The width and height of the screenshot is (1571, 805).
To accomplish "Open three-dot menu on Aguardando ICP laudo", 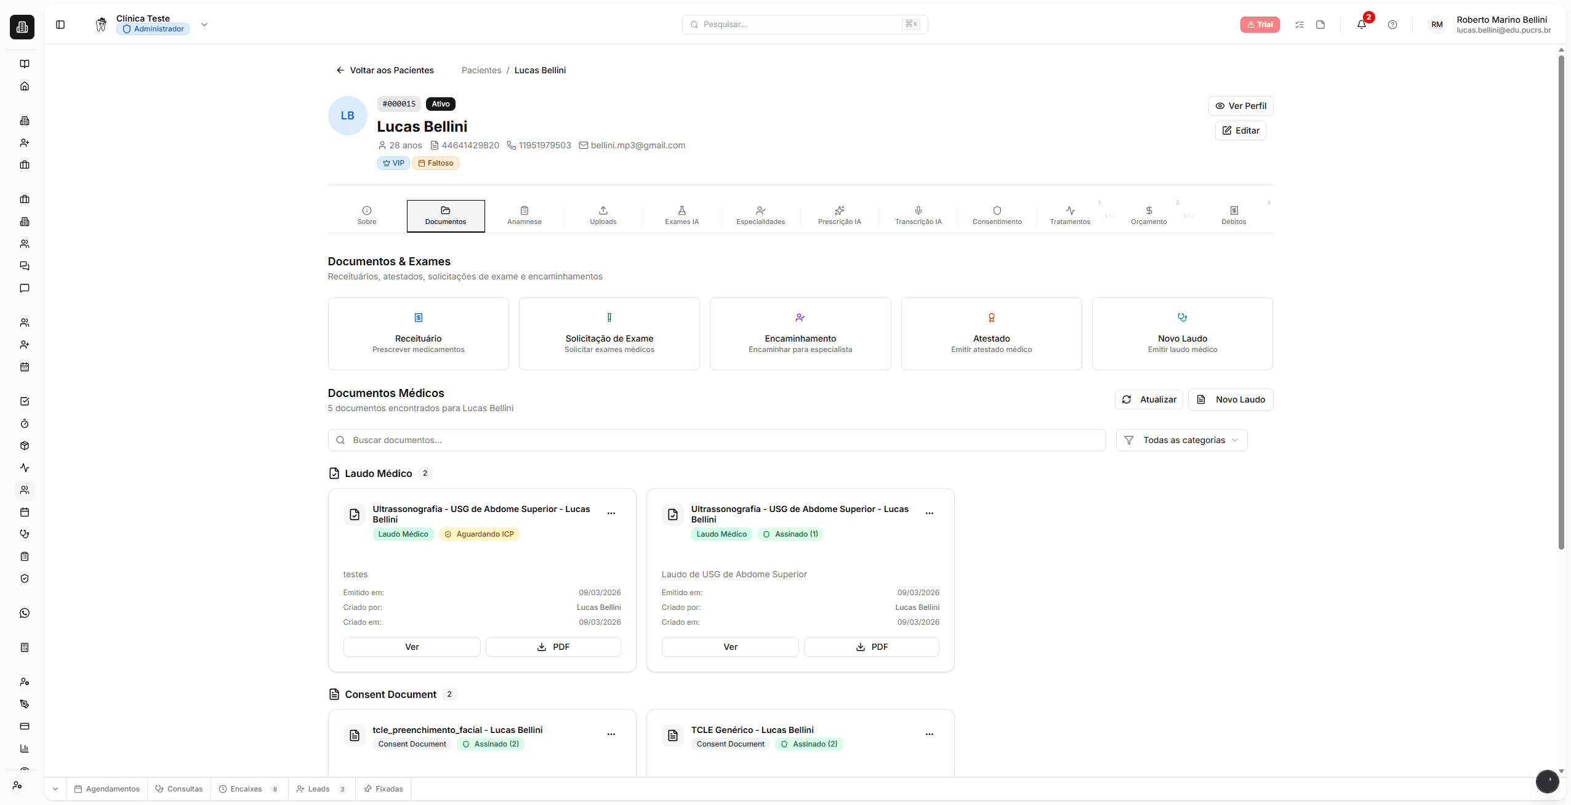I will (611, 513).
